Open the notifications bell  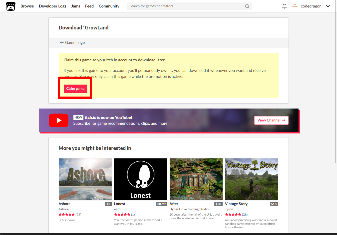point(284,6)
